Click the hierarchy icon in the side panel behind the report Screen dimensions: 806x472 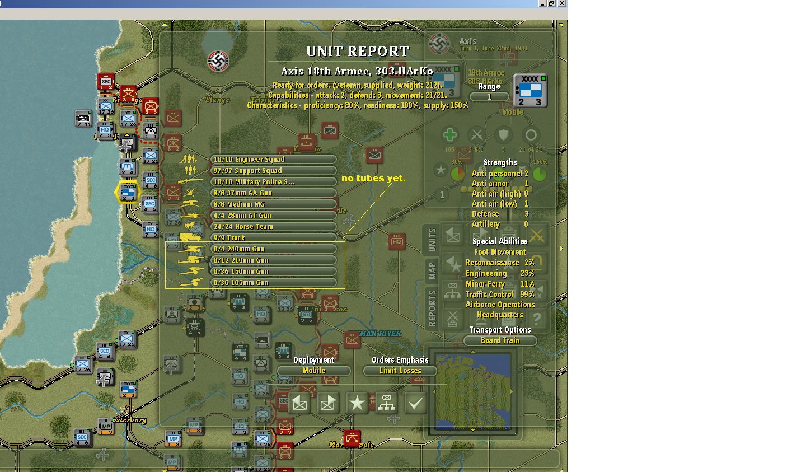pos(452,291)
